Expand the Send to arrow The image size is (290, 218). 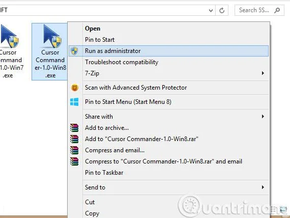pyautogui.click(x=263, y=187)
